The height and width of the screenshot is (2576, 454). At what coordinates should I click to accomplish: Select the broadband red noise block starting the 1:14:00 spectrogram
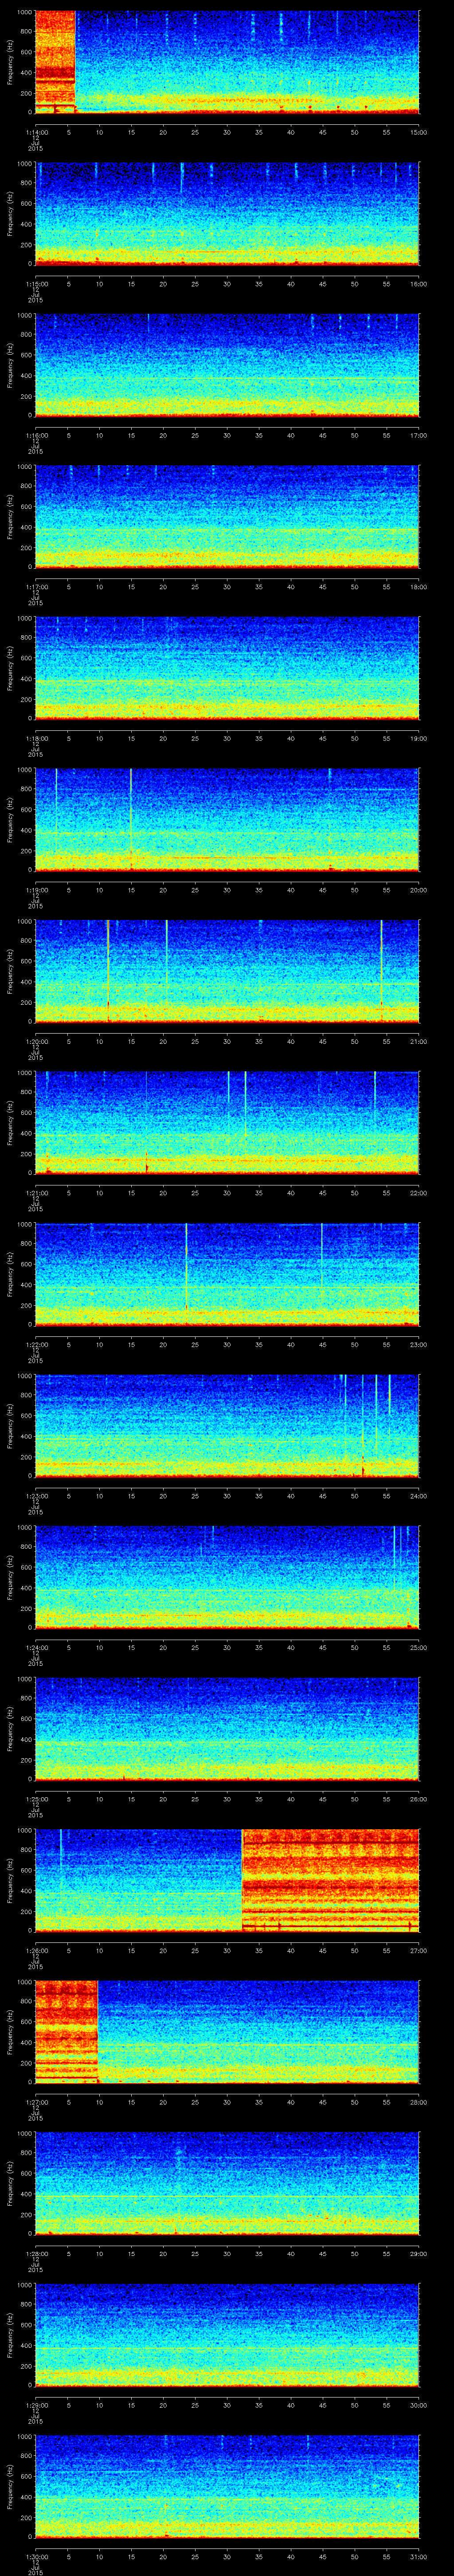pos(55,62)
